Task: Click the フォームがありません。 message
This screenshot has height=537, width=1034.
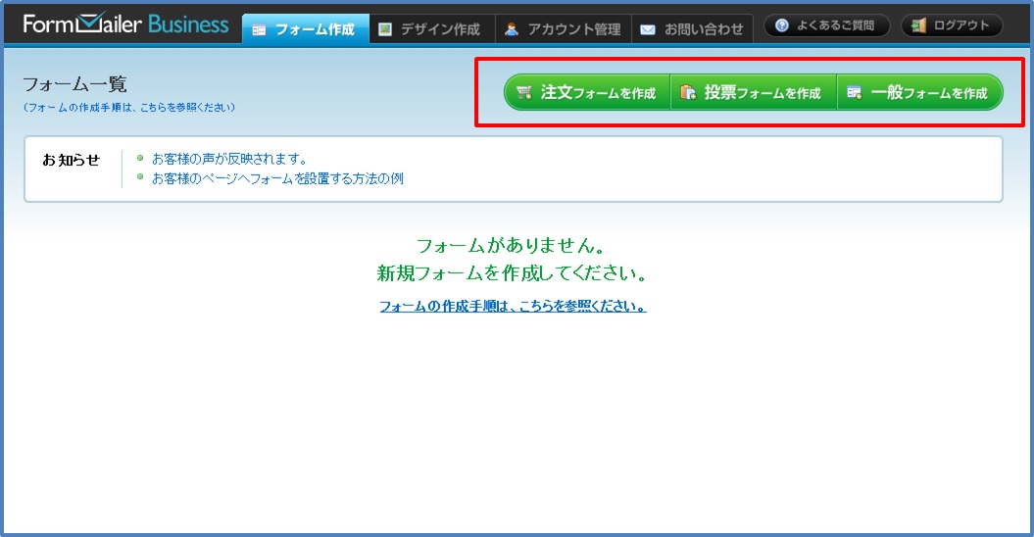Action: click(x=512, y=246)
